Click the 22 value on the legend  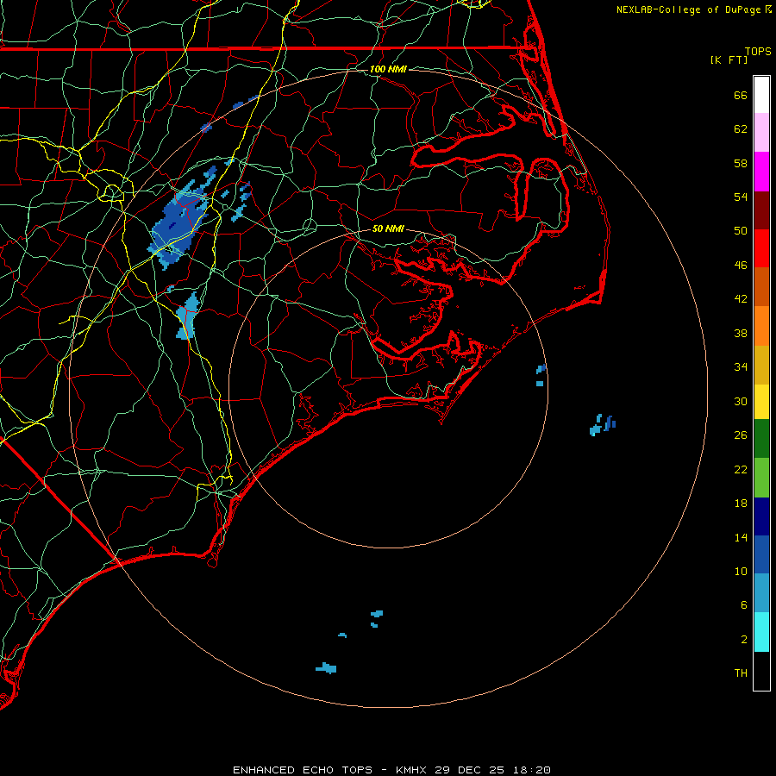[x=741, y=470]
